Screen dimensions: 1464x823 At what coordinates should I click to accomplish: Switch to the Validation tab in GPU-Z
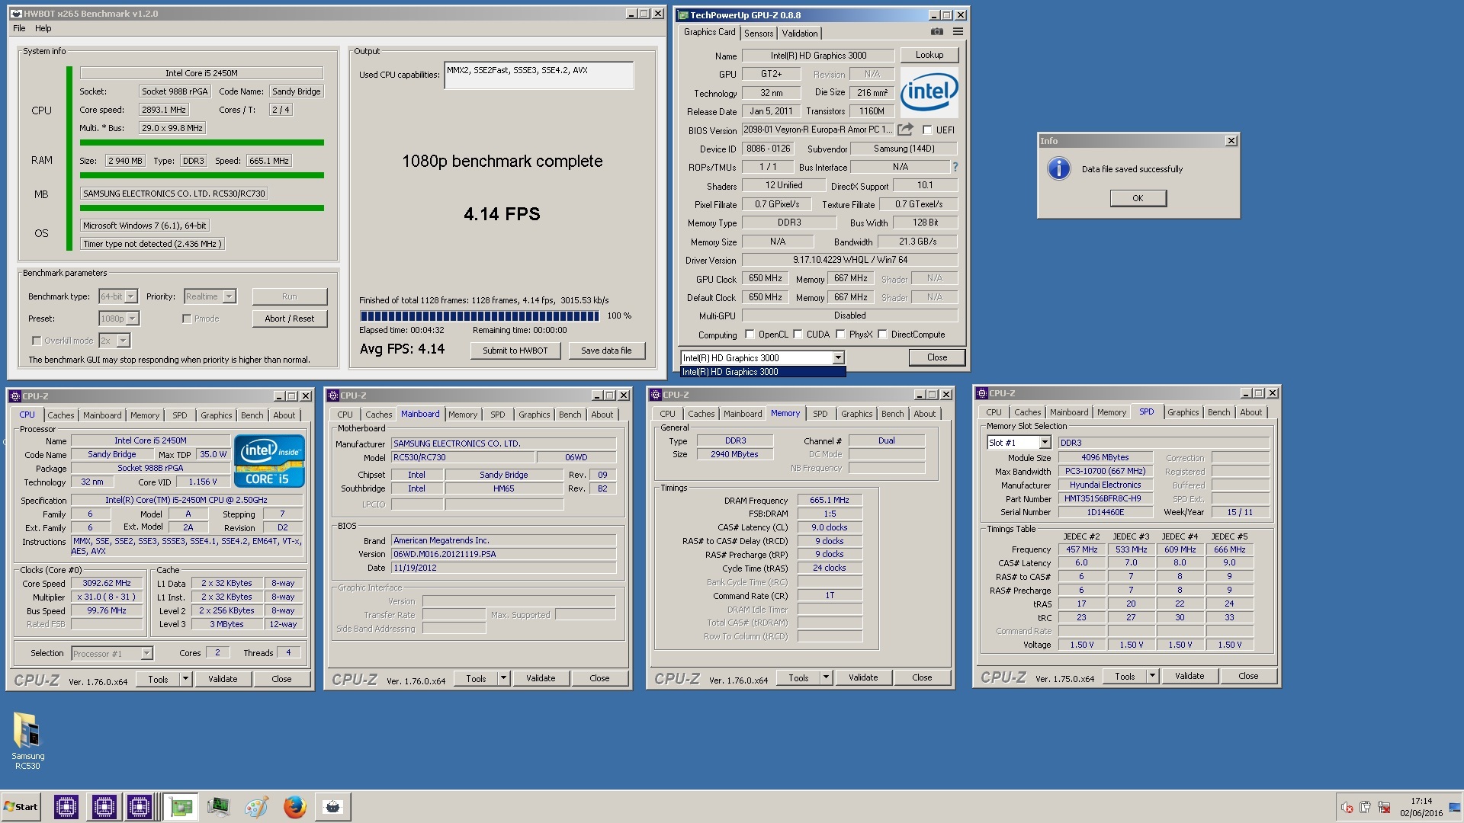800,33
